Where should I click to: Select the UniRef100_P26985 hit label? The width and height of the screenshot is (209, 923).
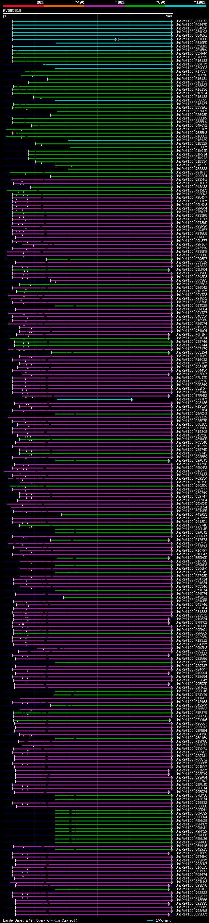click(x=191, y=115)
